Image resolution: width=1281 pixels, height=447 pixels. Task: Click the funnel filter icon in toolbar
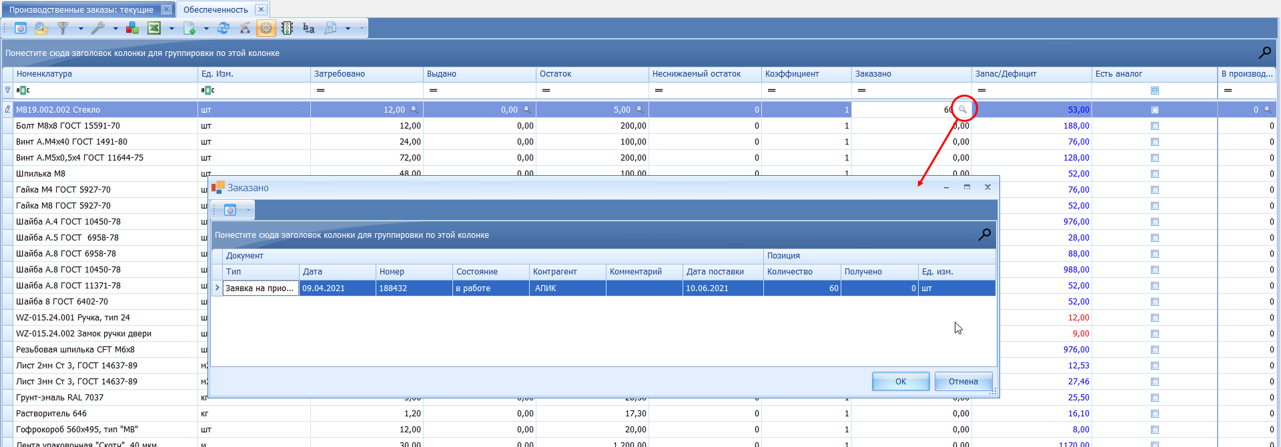tap(63, 28)
